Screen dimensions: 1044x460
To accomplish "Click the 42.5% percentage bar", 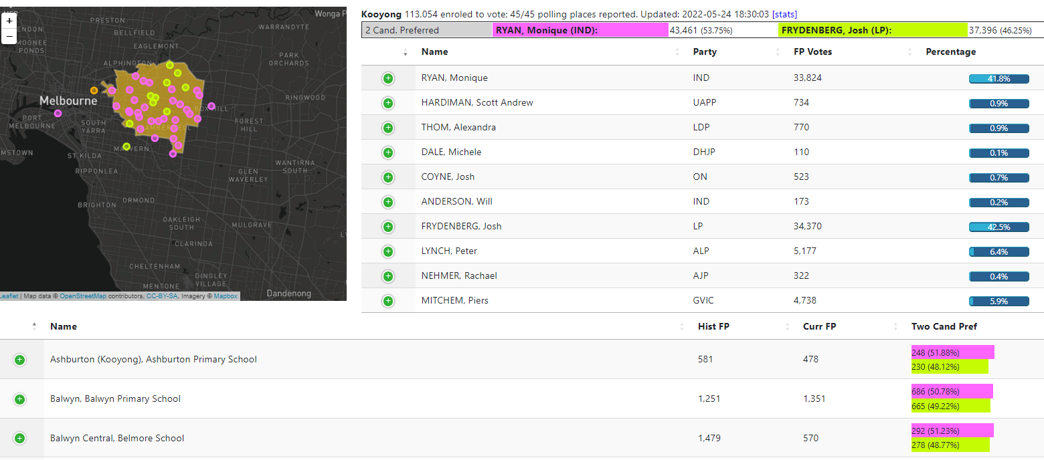I will pyautogui.click(x=999, y=227).
